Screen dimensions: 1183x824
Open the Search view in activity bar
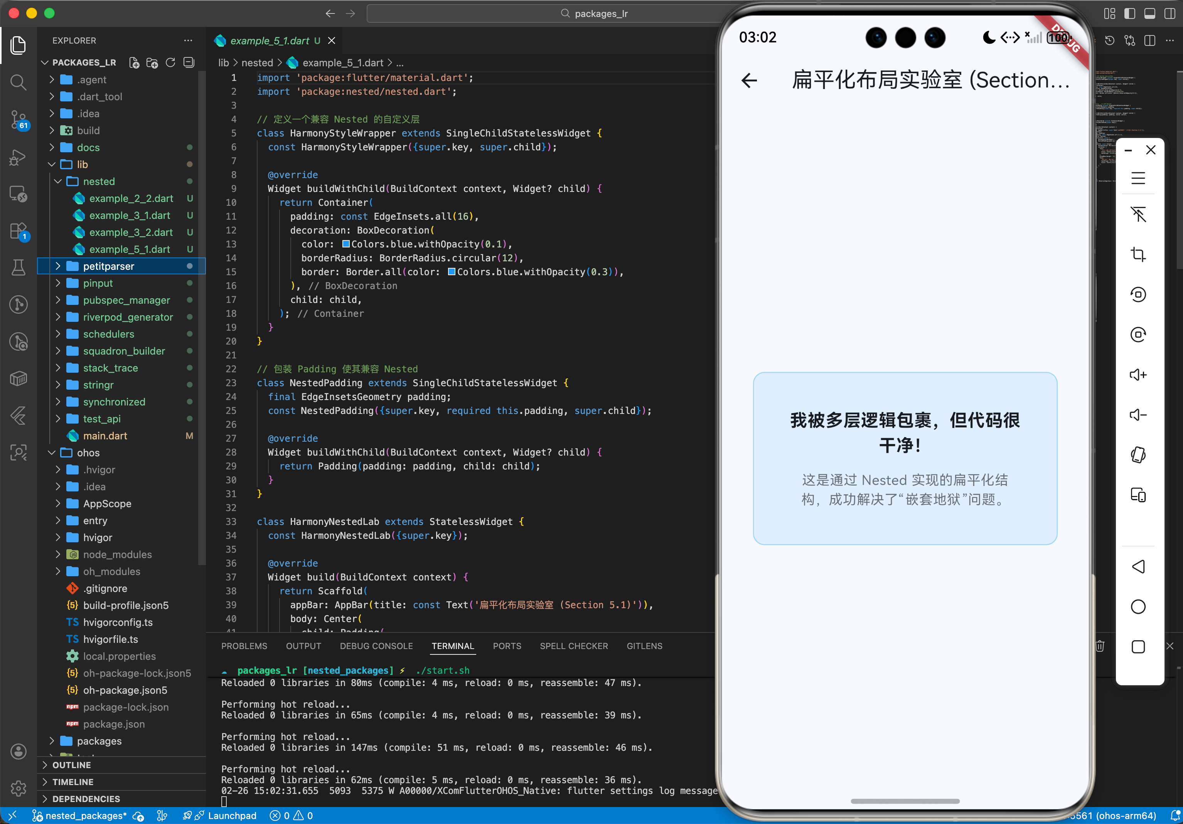(18, 82)
